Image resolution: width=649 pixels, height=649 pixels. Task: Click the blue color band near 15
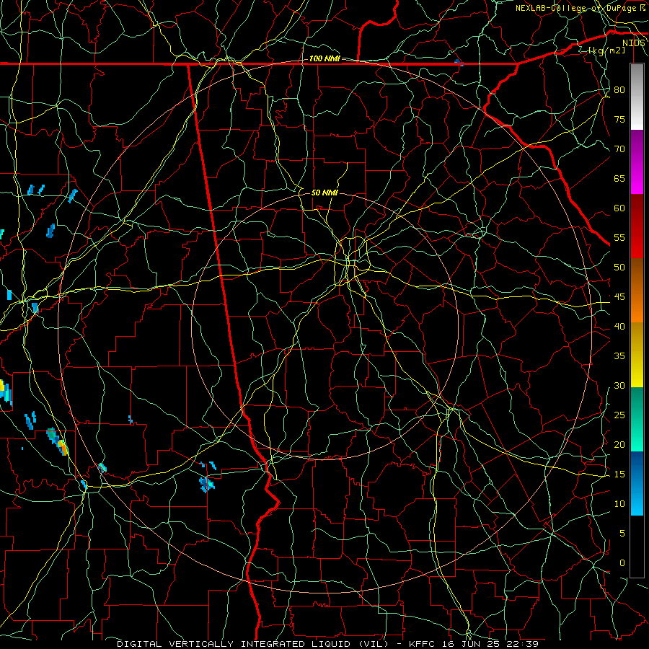pos(637,469)
